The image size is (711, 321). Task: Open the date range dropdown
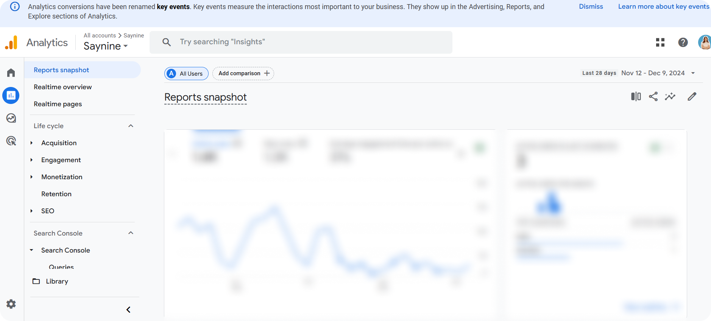(x=693, y=73)
